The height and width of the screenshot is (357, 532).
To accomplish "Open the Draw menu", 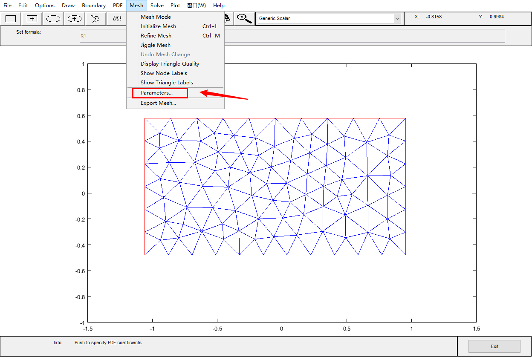I will (x=68, y=6).
